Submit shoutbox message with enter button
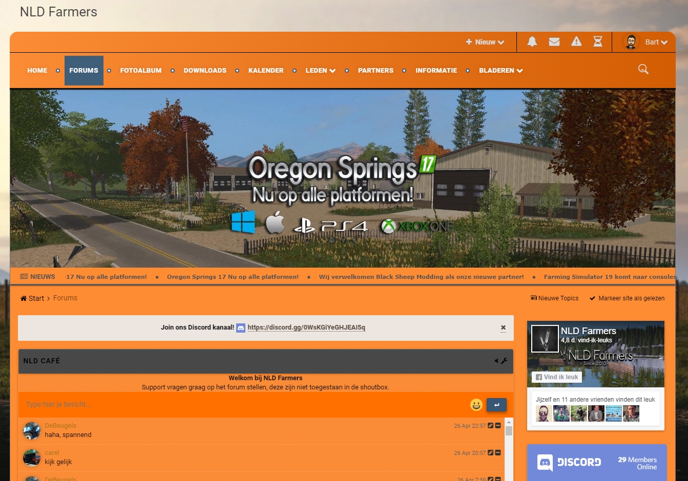This screenshot has width=688, height=481. [496, 405]
